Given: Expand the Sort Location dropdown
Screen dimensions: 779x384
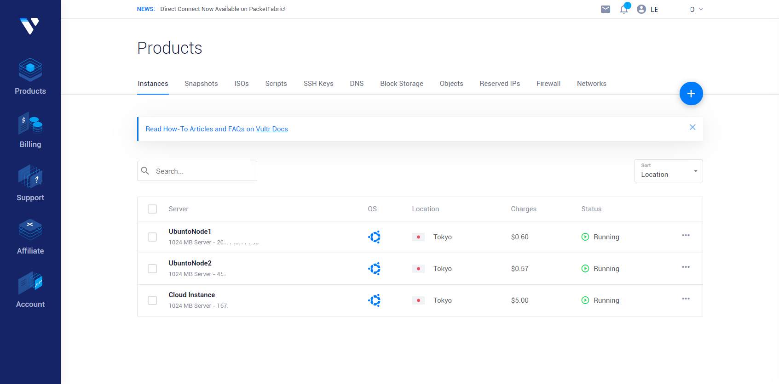Looking at the screenshot, I should tap(668, 171).
